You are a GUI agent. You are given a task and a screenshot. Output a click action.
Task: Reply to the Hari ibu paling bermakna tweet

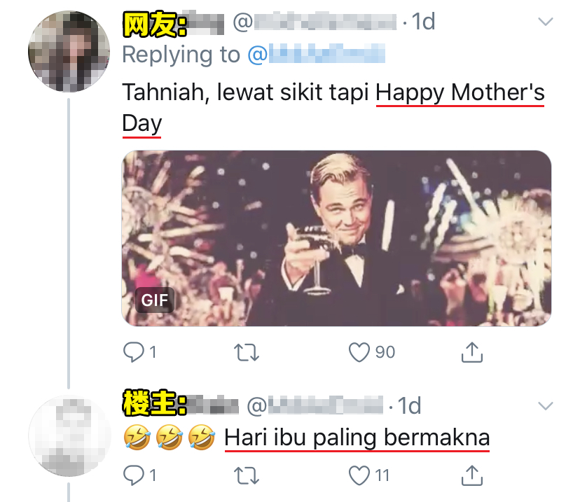click(132, 476)
